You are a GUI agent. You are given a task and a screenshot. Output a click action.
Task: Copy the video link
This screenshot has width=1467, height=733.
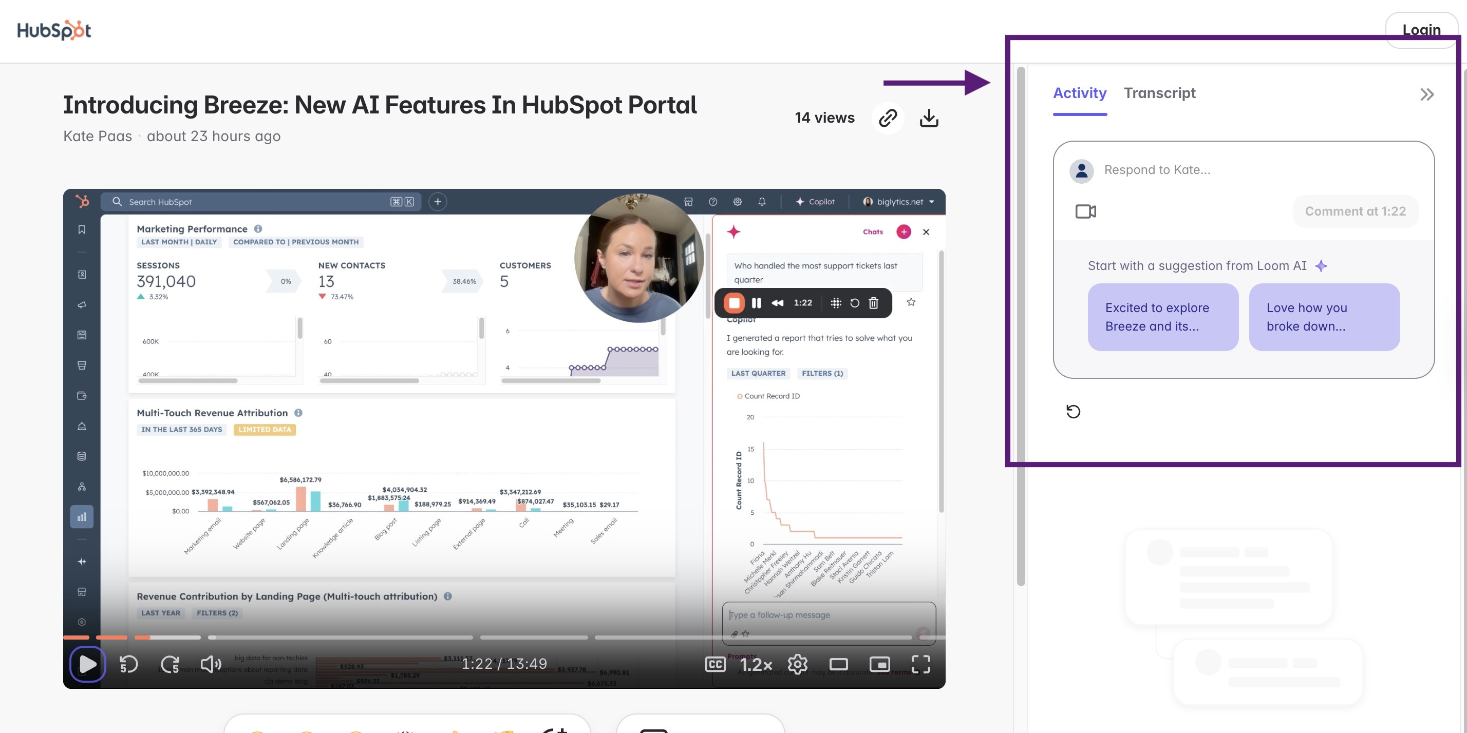click(888, 118)
